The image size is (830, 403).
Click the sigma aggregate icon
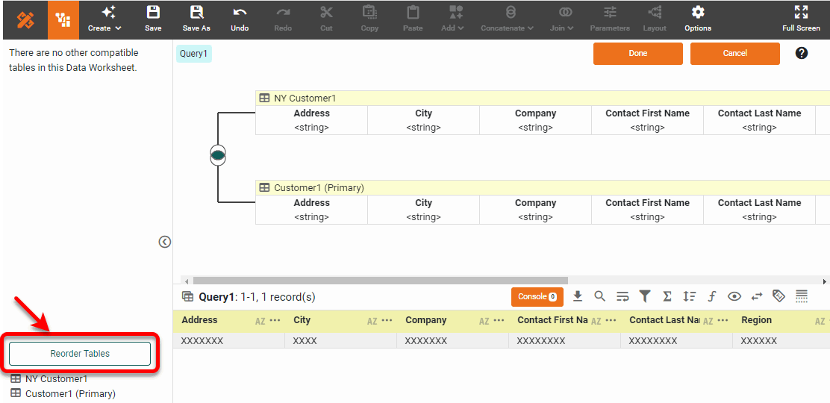point(667,296)
